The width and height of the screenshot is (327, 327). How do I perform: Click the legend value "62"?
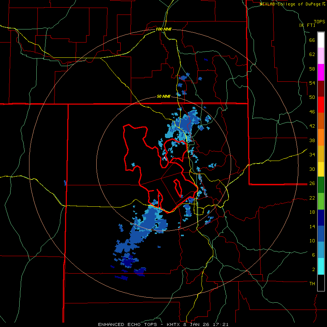tap(312, 54)
